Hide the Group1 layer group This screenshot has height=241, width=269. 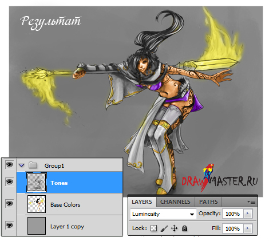[x=9, y=164]
